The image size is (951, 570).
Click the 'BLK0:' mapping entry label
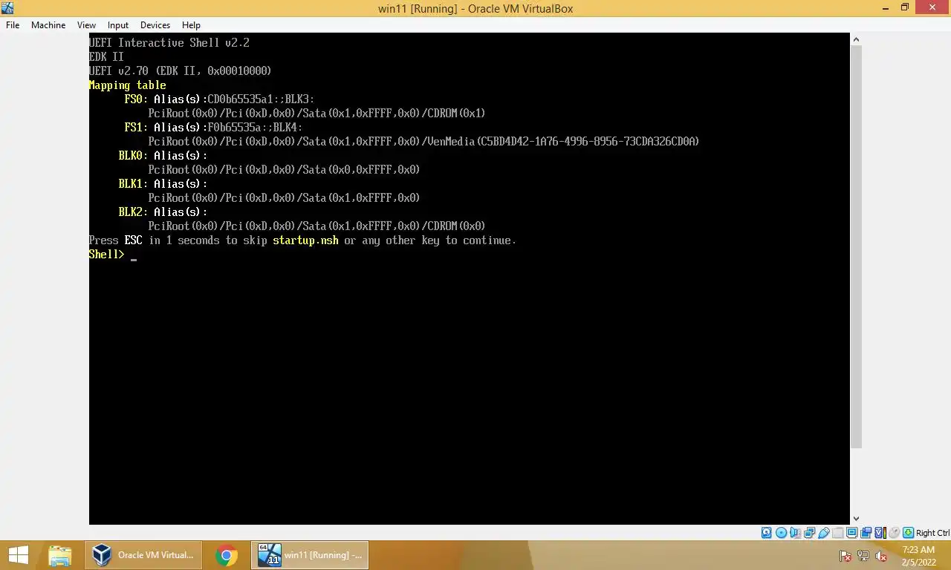click(x=133, y=156)
